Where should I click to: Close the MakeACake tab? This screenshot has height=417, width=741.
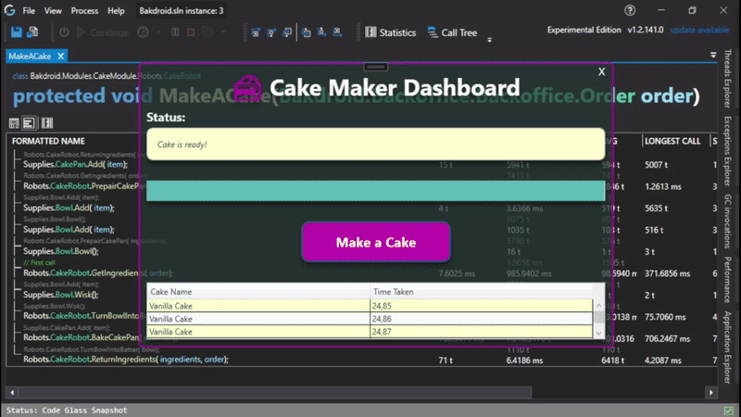[x=58, y=57]
